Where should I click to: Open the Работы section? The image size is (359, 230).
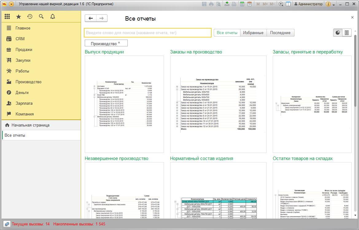tap(41, 71)
